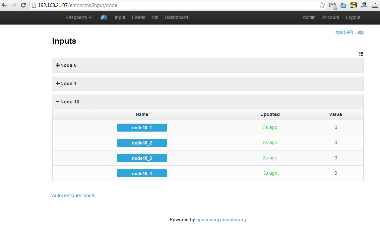Image resolution: width=380 pixels, height=230 pixels.
Task: Click Autoconfigure inputs link
Action: pos(73,196)
